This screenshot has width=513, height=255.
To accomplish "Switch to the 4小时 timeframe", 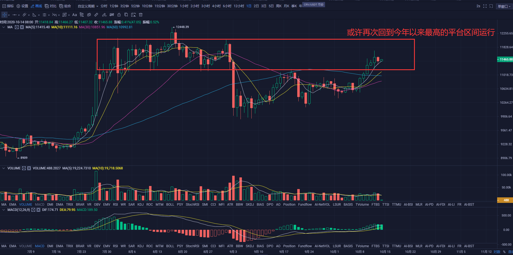I will coord(216,6).
